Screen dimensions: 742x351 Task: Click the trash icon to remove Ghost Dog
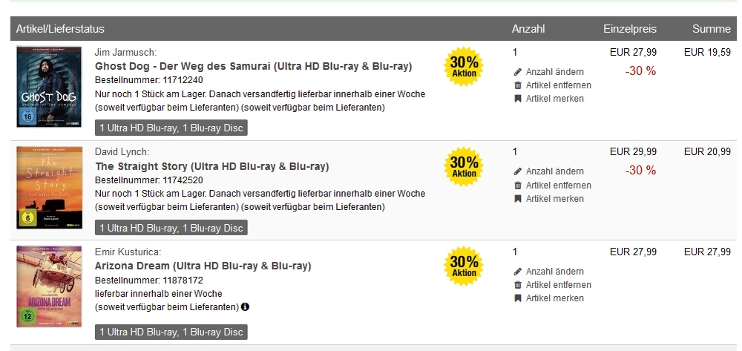(518, 85)
